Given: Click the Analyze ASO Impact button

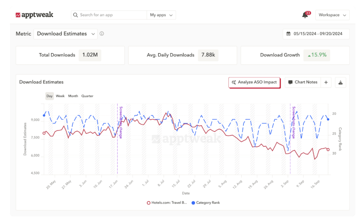Looking at the screenshot, I should click(x=254, y=82).
